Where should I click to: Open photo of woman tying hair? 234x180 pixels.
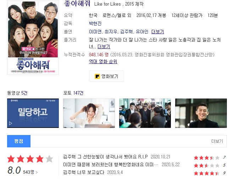click(x=89, y=113)
